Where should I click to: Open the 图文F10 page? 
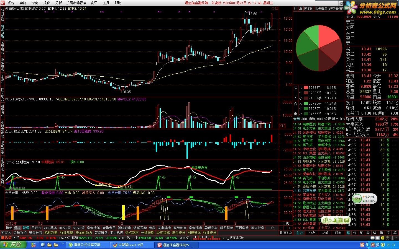click(286, 233)
